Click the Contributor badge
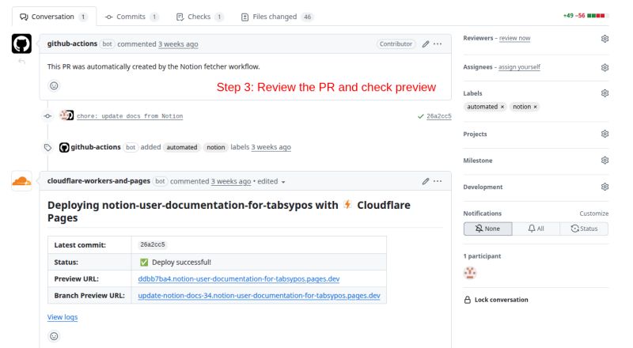Screen dimensions: 633x348 [396, 44]
